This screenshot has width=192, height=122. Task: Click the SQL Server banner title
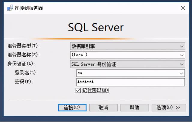tap(96, 27)
